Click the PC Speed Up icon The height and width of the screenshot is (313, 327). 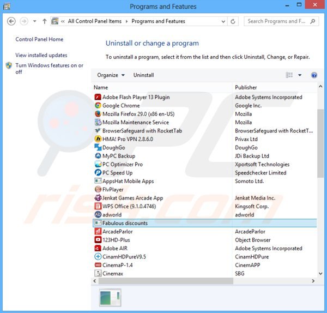(x=98, y=172)
